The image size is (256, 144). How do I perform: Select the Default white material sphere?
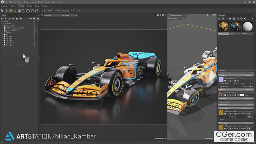click(248, 26)
